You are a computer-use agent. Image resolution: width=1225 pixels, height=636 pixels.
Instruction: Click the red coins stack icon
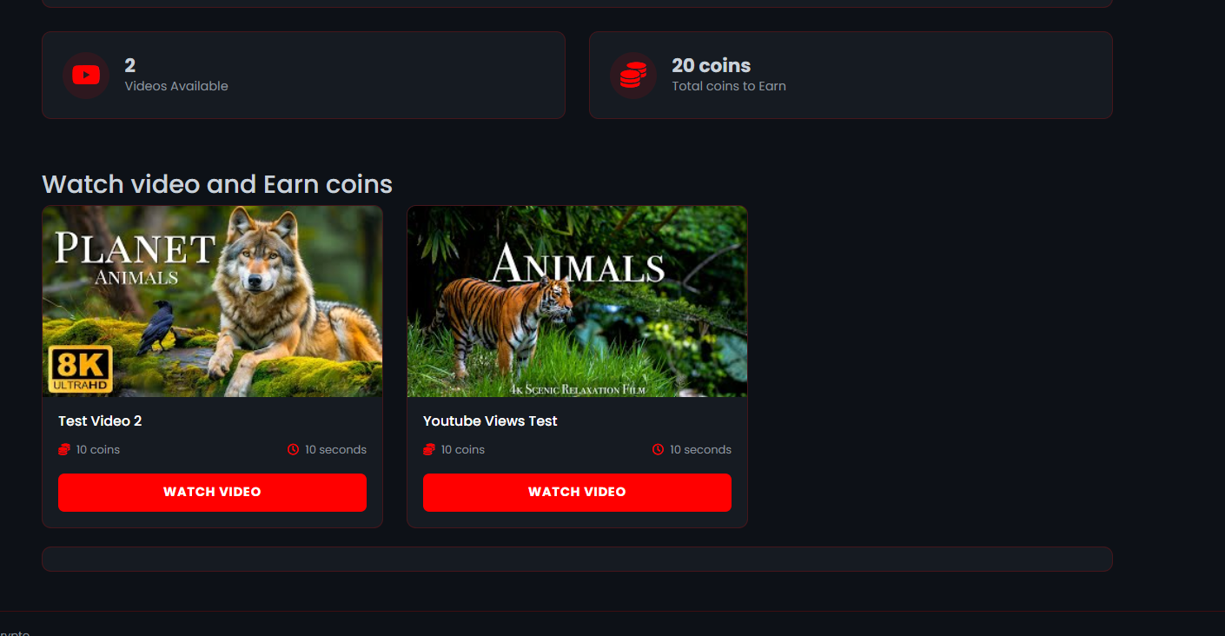[x=632, y=76]
